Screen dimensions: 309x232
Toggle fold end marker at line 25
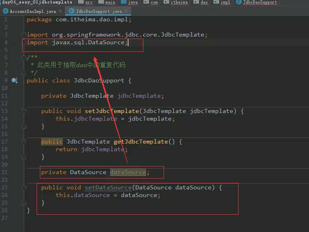pos(24,203)
